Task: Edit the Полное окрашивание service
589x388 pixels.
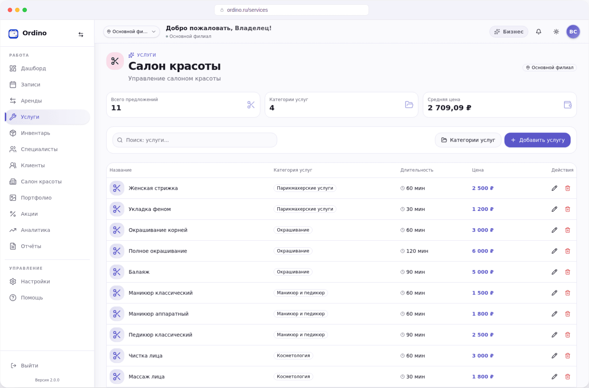Action: 554,251
